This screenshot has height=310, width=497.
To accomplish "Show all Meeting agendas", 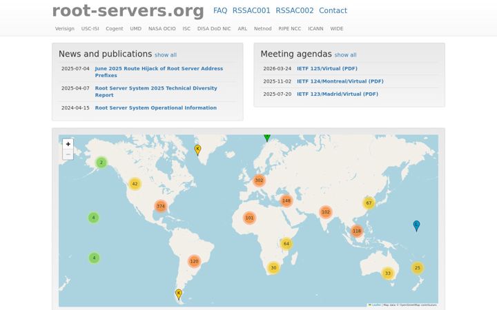I will click(346, 55).
